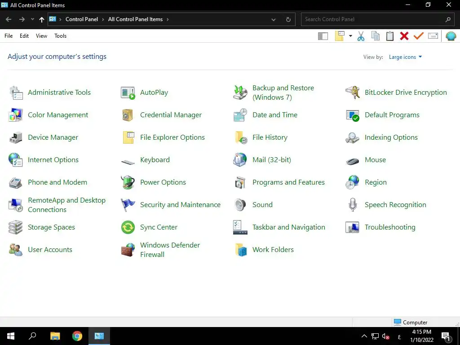Open Windows Defender Firewall

click(x=160, y=250)
